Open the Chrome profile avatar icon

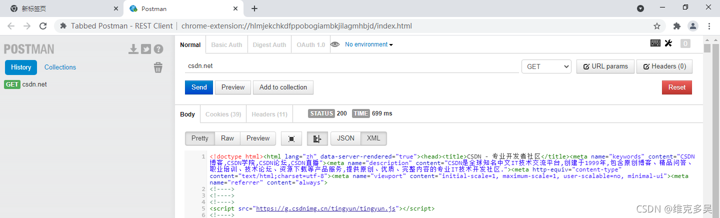pos(693,26)
